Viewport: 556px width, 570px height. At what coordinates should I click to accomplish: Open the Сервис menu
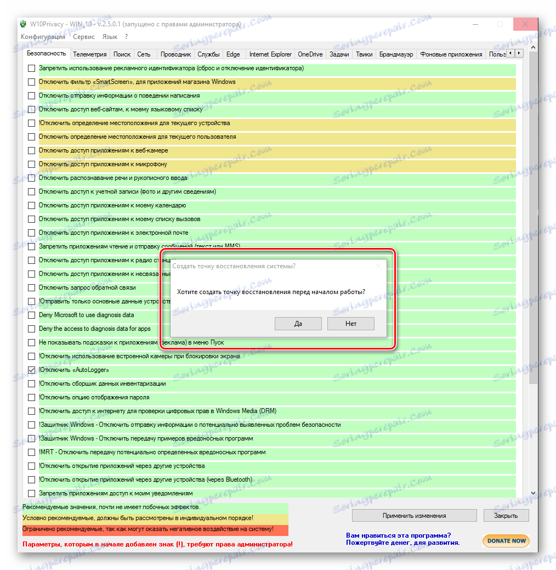pyautogui.click(x=83, y=37)
